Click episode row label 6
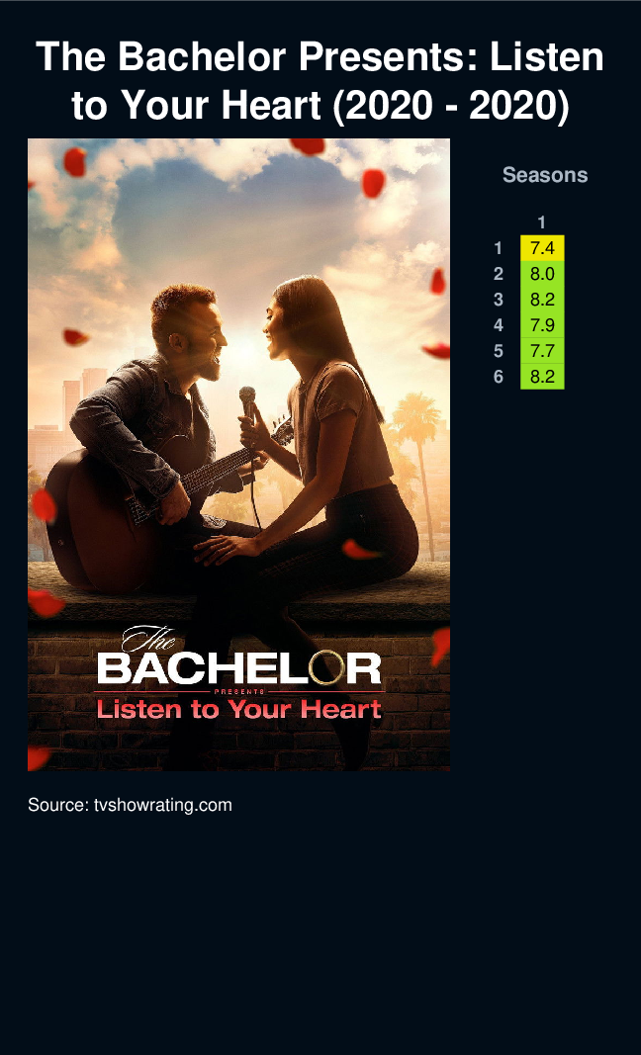 point(499,377)
